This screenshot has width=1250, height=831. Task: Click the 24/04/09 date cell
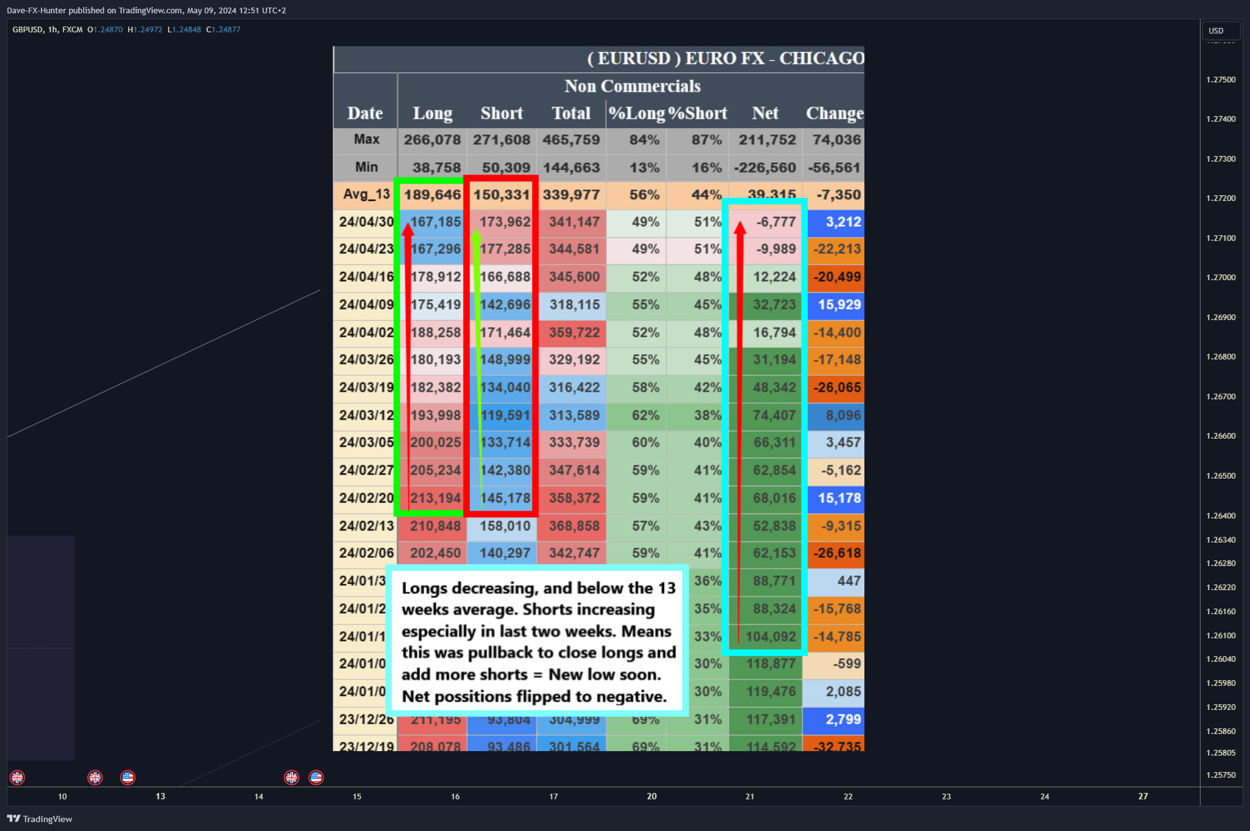coord(366,304)
